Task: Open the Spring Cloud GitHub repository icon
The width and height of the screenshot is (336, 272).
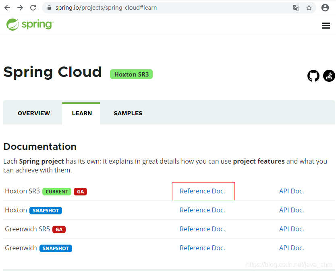Action: 313,76
